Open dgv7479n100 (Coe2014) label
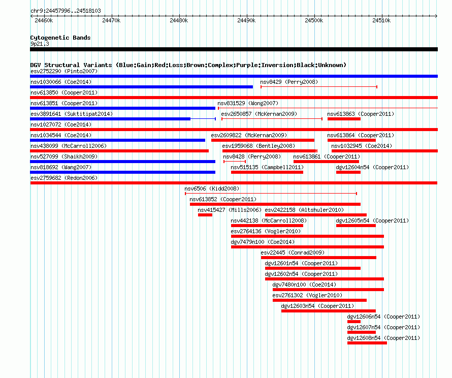Viewport: 452px width, 378px height. (263, 242)
